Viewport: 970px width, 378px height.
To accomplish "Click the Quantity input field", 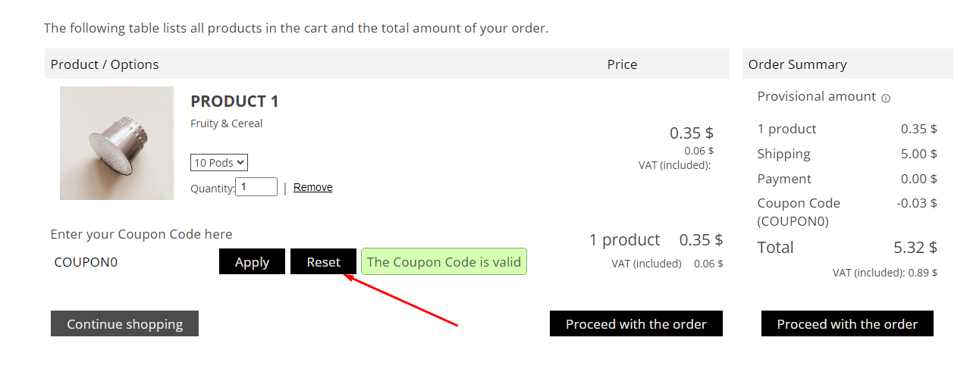I will pos(256,187).
